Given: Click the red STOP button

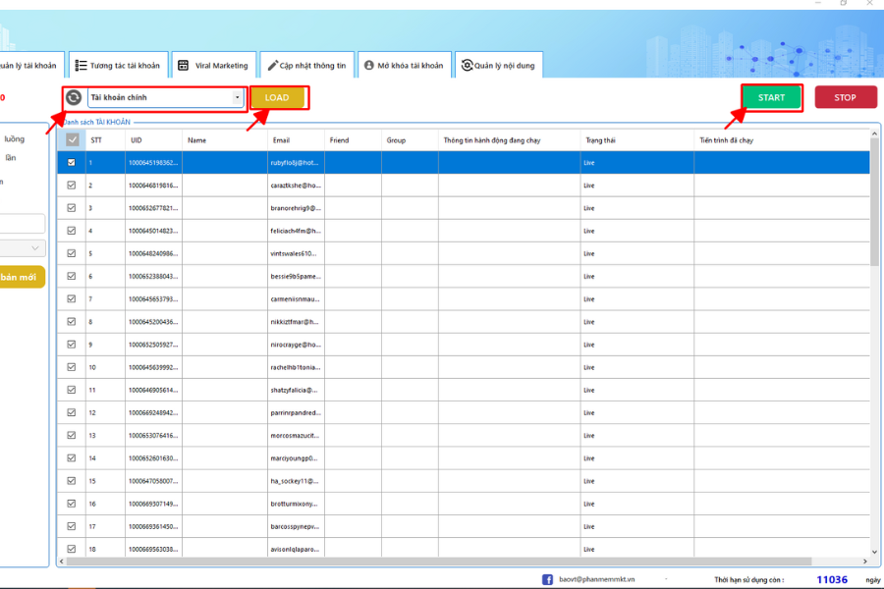Looking at the screenshot, I should (845, 97).
